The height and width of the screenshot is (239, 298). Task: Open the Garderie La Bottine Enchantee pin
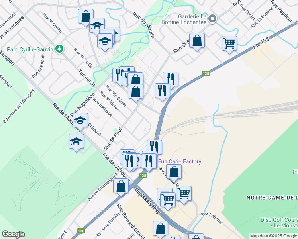point(213,19)
